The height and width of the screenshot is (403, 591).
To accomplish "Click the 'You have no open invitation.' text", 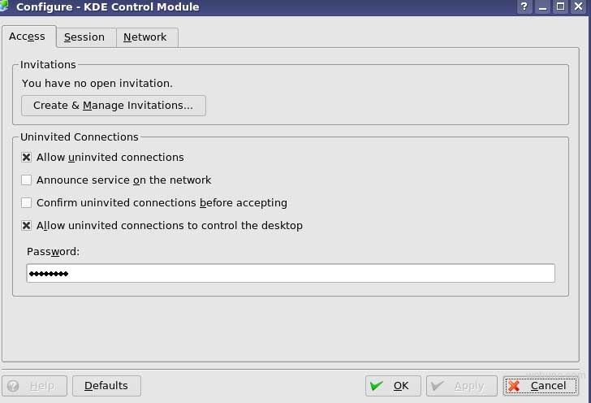I will tap(97, 84).
